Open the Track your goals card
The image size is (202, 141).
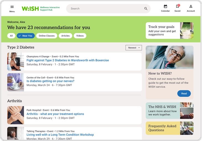point(169,31)
